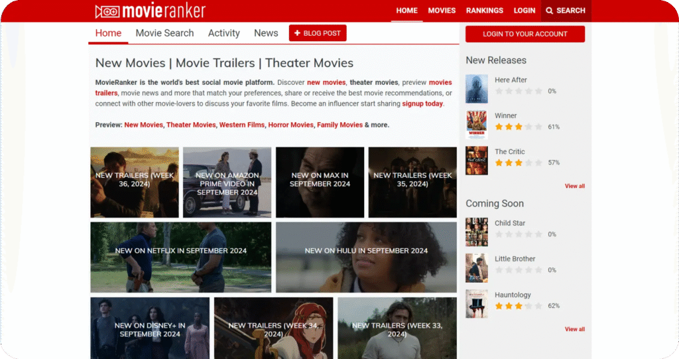This screenshot has width=679, height=359.
Task: Open the Hauntology poster thumbnail
Action: (476, 304)
